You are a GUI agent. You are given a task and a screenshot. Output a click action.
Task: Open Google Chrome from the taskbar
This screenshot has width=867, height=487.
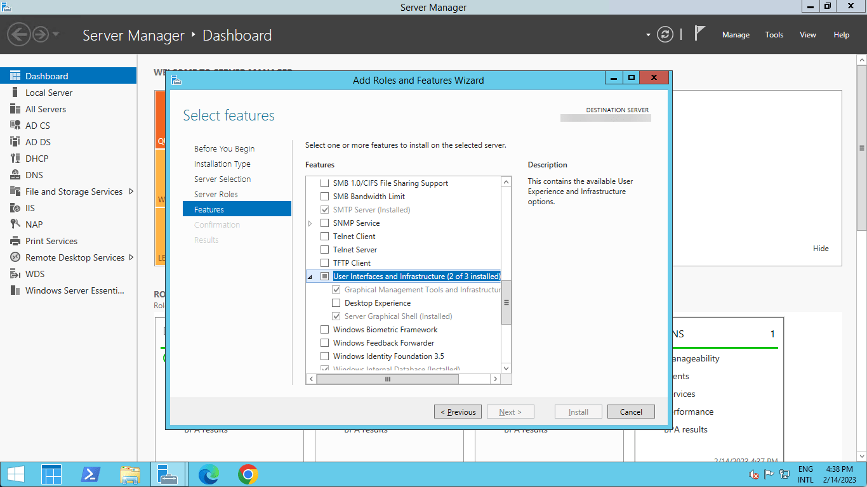click(248, 474)
